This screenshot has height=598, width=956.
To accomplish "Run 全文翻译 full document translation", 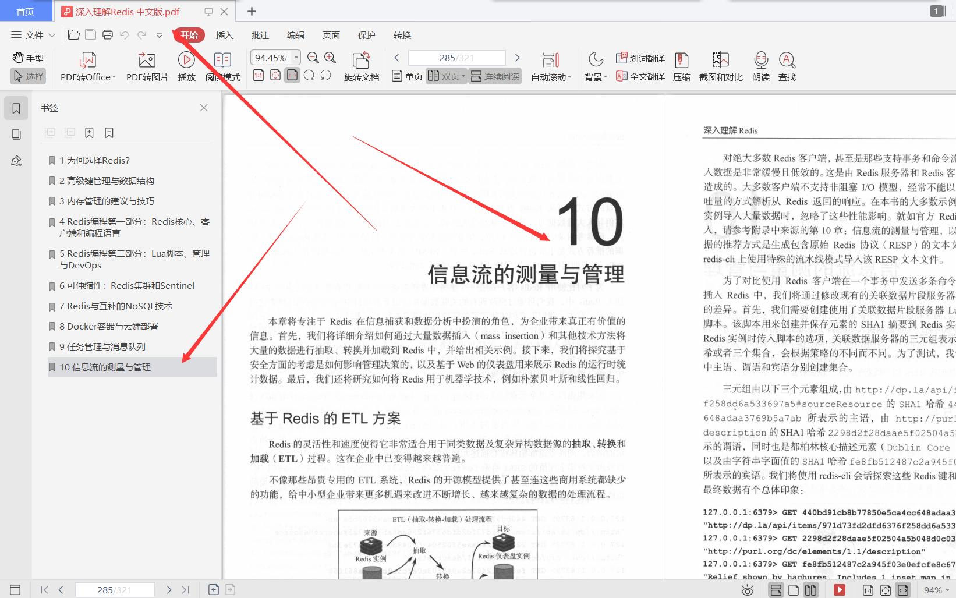I will pos(639,76).
